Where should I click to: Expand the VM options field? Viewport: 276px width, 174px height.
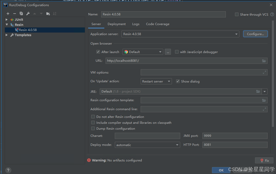point(264,72)
